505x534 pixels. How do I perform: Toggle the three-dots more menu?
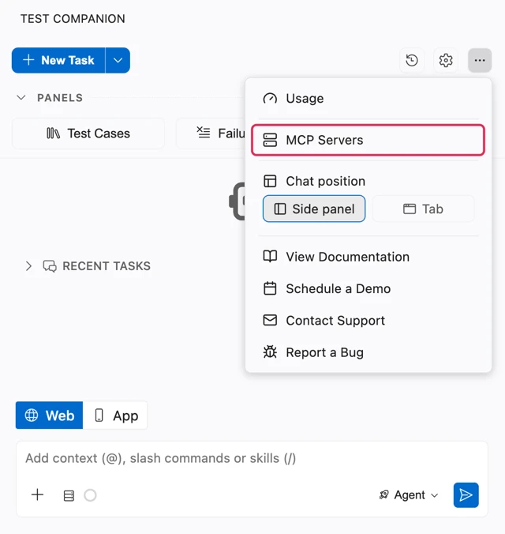pyautogui.click(x=480, y=60)
